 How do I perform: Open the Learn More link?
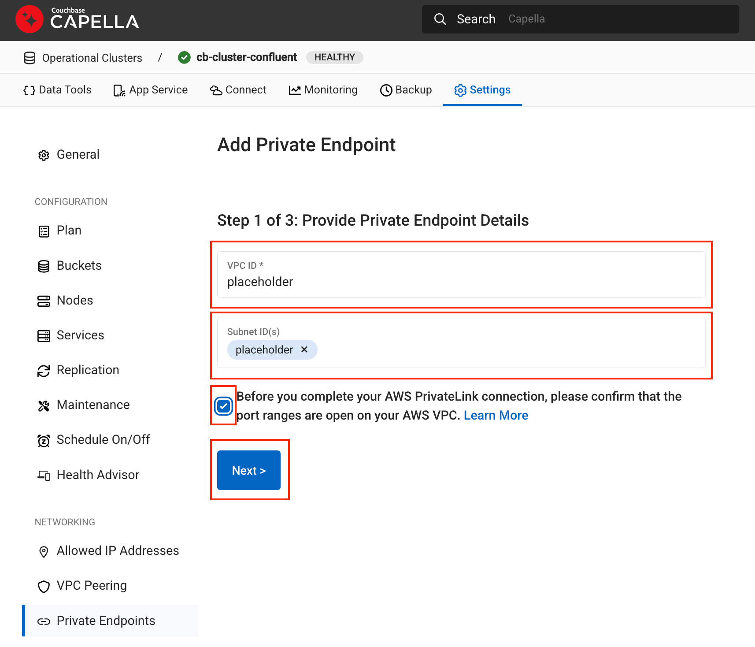496,415
